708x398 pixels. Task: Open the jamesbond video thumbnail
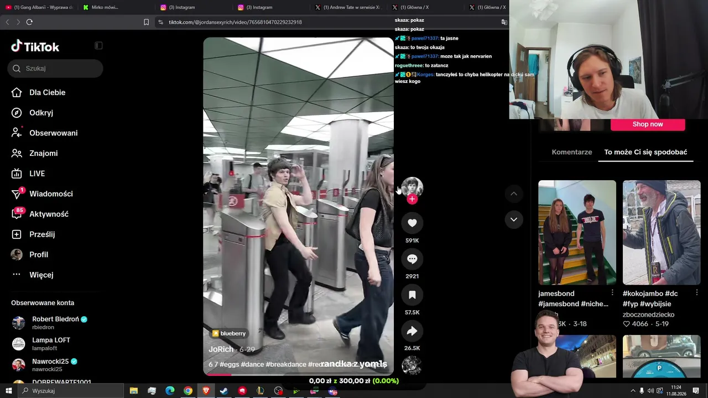577,232
